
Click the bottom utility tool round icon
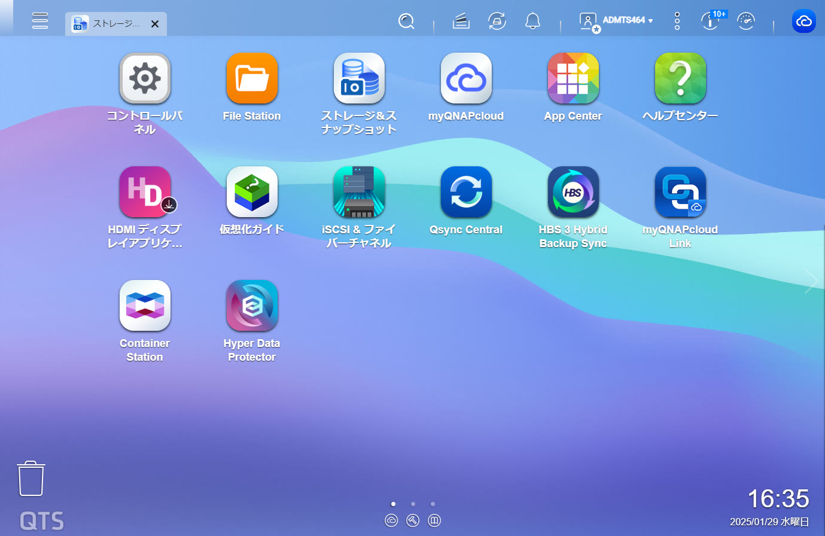click(413, 520)
